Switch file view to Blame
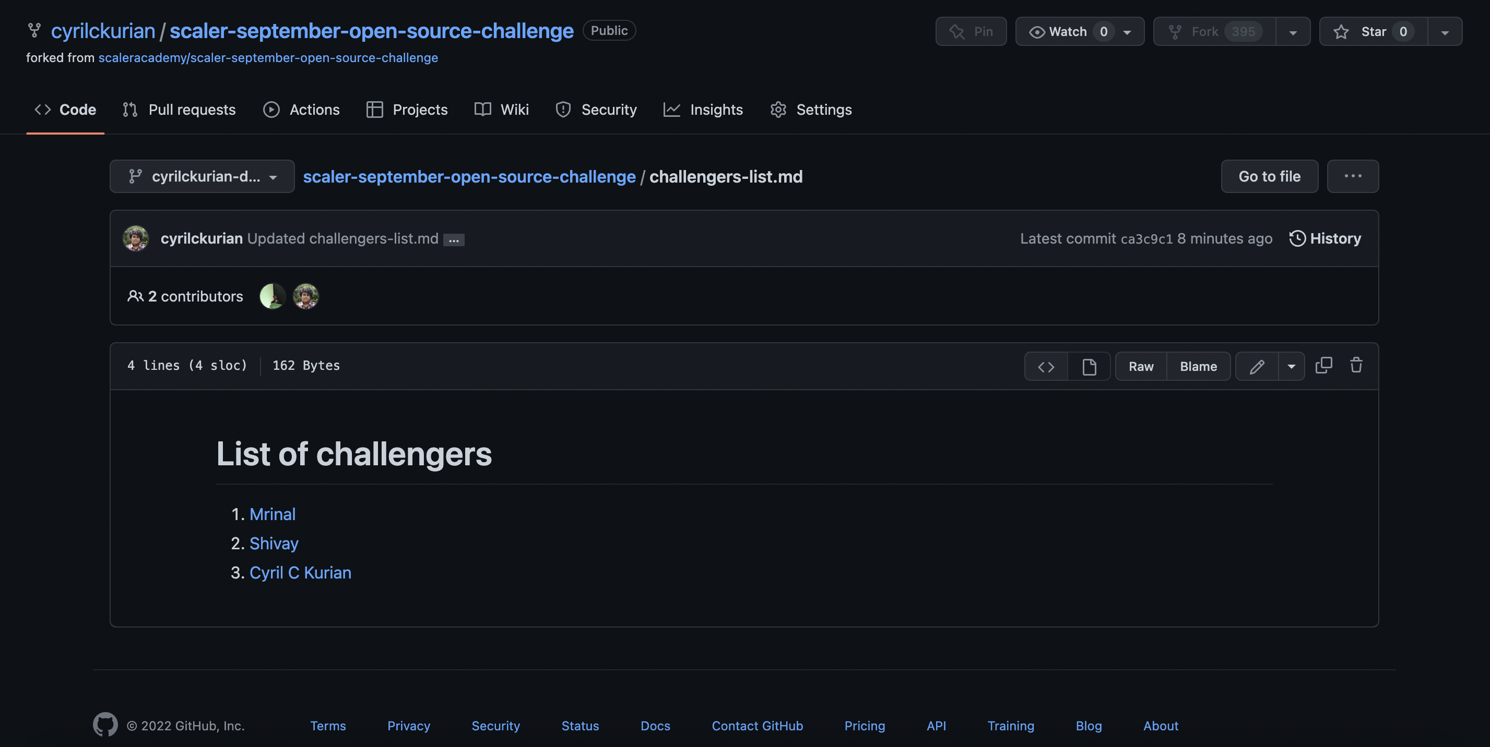Screen dimensions: 1490x747 click(1199, 366)
